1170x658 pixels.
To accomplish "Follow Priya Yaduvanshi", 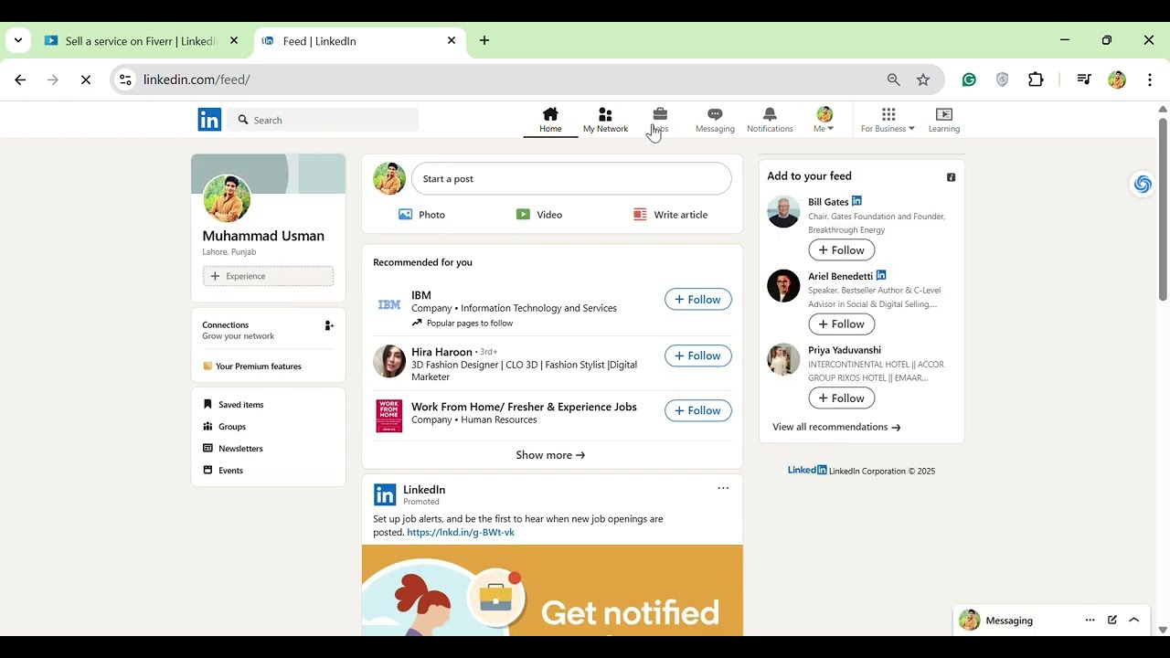I will pos(842,398).
